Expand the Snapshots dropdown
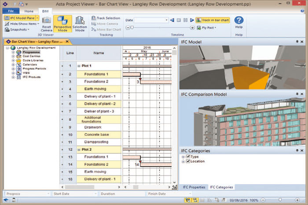This screenshot has width=308, height=205. click(18, 30)
